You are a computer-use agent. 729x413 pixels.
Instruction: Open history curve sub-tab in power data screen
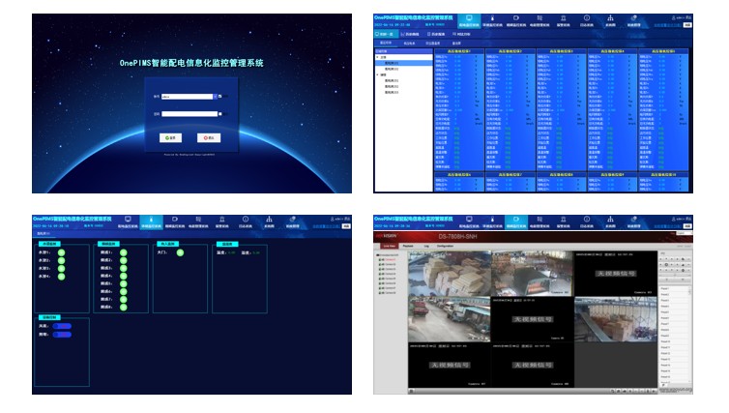pyautogui.click(x=410, y=34)
